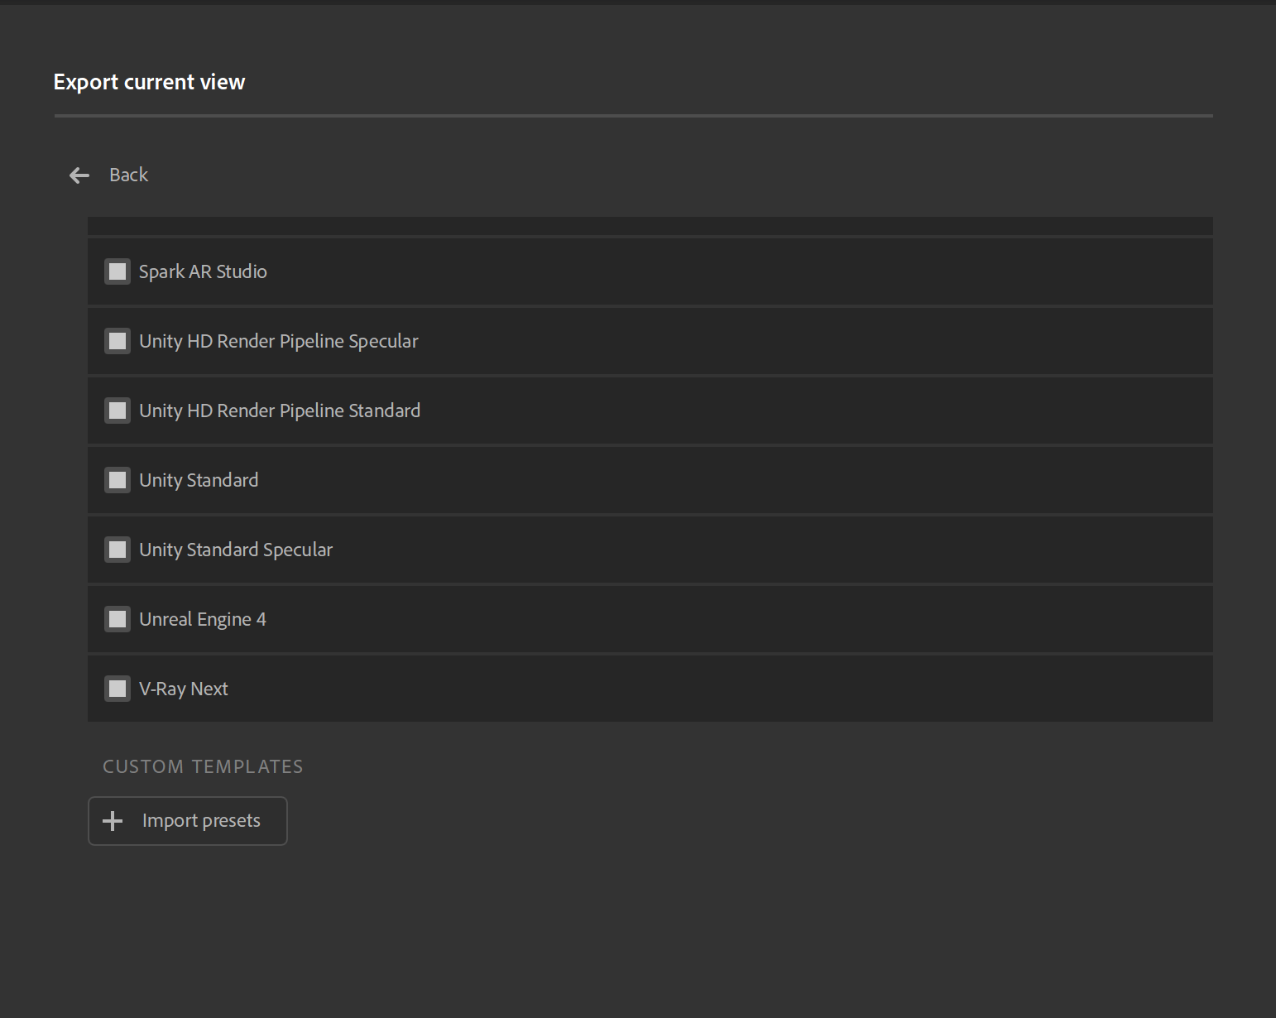
Task: Choose the V-Ray Next preset name
Action: tap(184, 689)
